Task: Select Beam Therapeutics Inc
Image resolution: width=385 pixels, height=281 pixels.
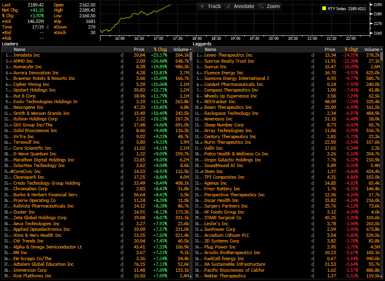Action: pyautogui.click(x=228, y=107)
